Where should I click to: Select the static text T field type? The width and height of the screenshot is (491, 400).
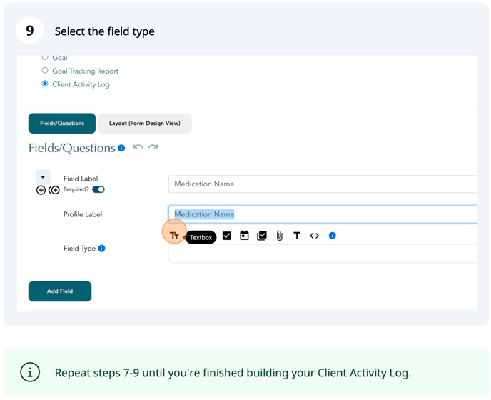pos(297,236)
